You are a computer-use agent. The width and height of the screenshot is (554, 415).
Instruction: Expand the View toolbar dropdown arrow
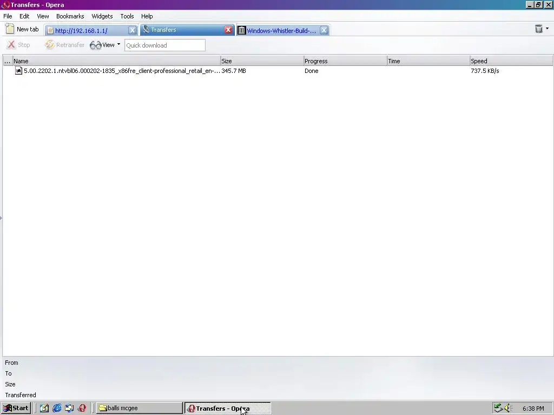click(x=118, y=44)
